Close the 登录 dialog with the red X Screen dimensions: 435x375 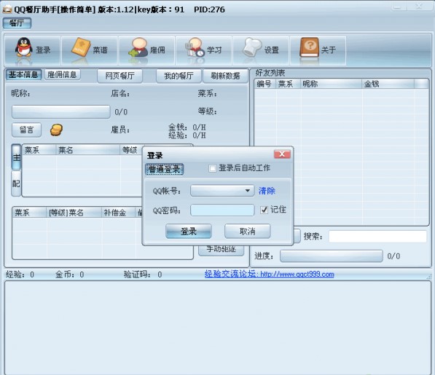(x=282, y=154)
